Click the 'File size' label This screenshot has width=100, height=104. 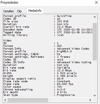[11, 22]
